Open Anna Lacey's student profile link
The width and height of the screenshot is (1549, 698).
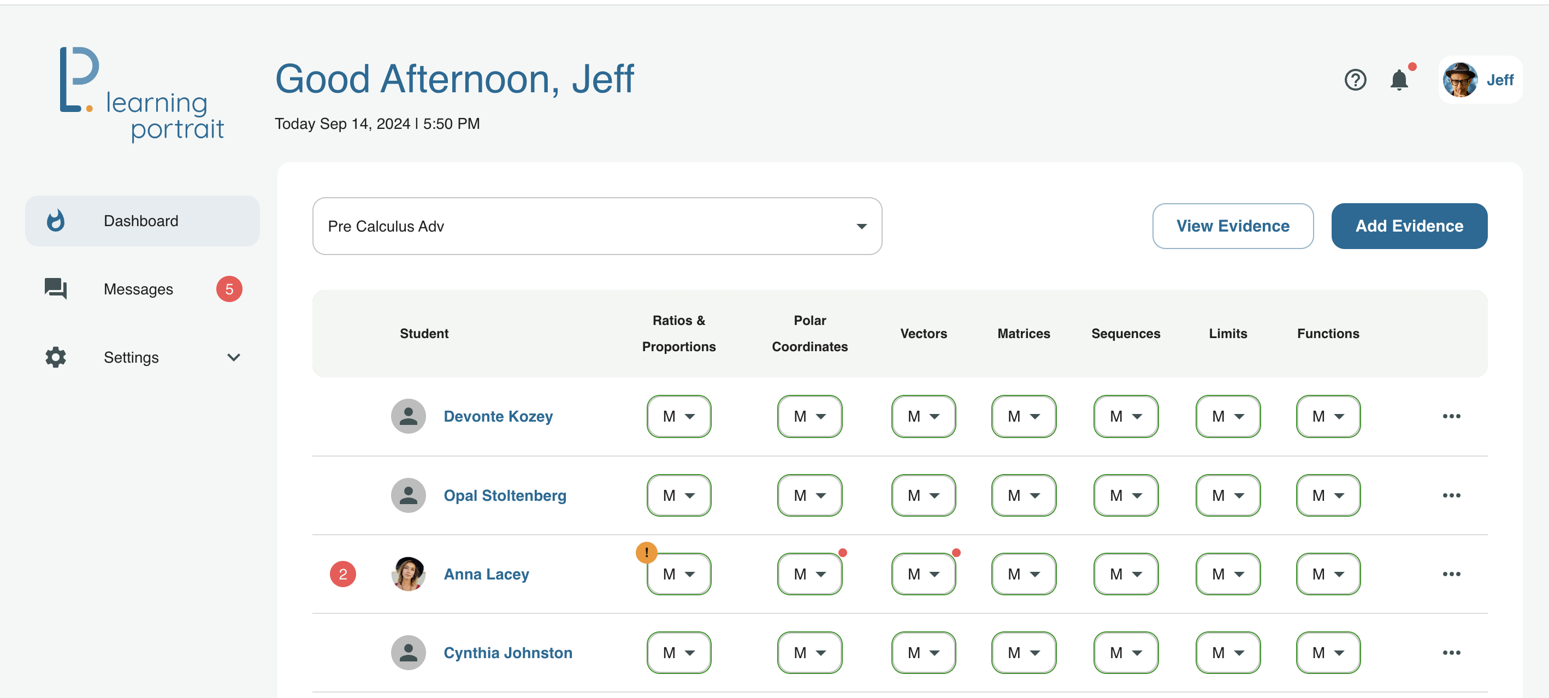coord(486,574)
